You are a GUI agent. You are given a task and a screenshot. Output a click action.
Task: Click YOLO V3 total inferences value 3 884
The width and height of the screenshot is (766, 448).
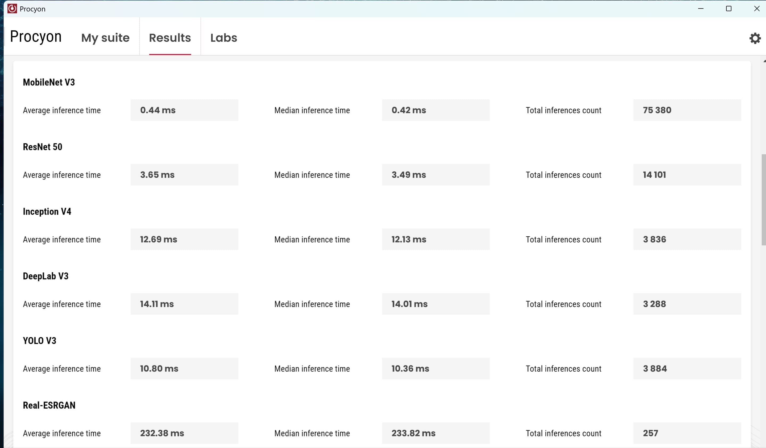[655, 369]
